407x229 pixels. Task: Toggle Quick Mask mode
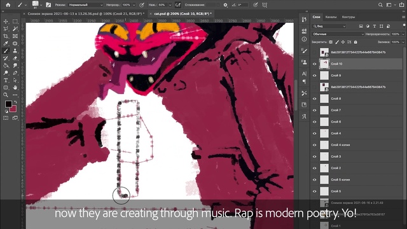[6, 118]
